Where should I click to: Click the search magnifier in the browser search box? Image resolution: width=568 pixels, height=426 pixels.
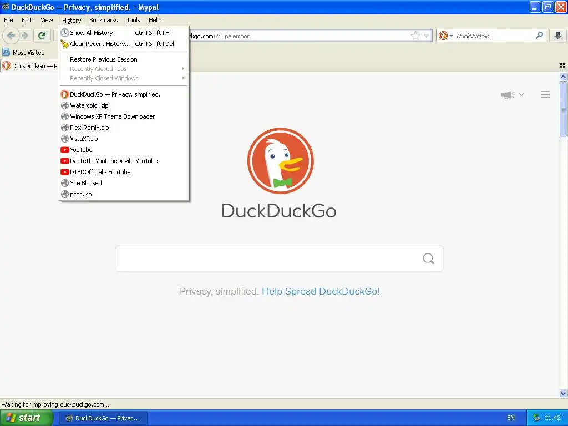539,35
